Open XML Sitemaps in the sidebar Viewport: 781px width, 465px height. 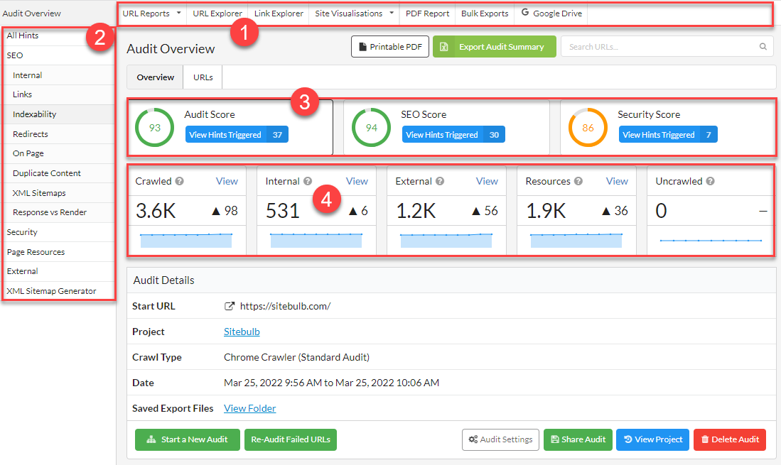59,193
